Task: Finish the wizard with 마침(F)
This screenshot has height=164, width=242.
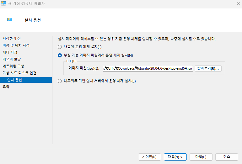Action: 201,157
